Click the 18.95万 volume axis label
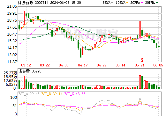 [x=10, y=77]
